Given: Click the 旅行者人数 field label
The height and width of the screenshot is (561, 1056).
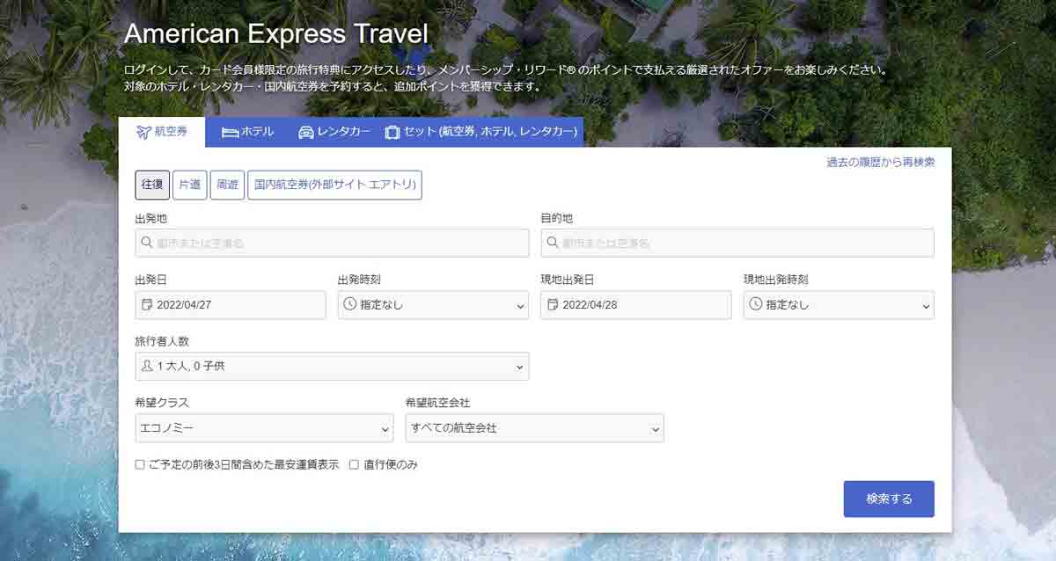Looking at the screenshot, I should click(162, 341).
